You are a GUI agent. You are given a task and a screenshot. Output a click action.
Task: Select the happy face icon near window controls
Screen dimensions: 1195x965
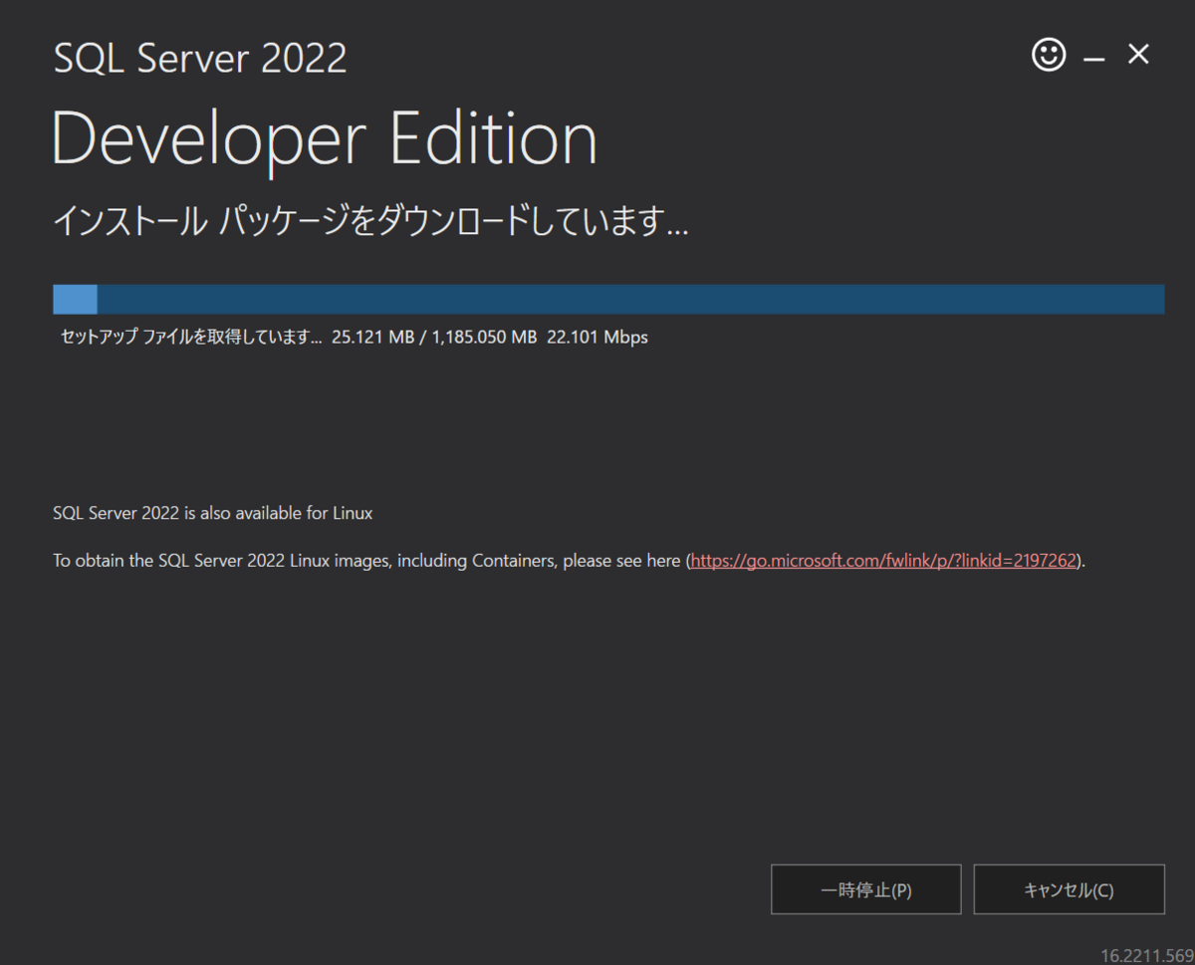pos(1049,55)
